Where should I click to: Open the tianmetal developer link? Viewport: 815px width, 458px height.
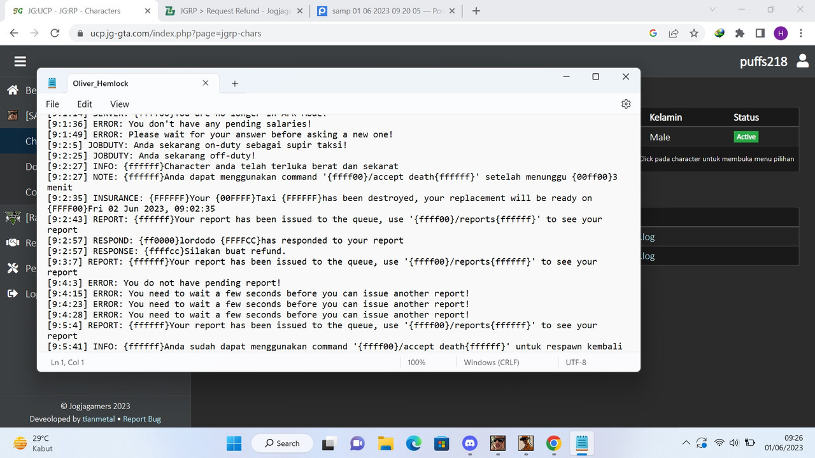coord(99,419)
